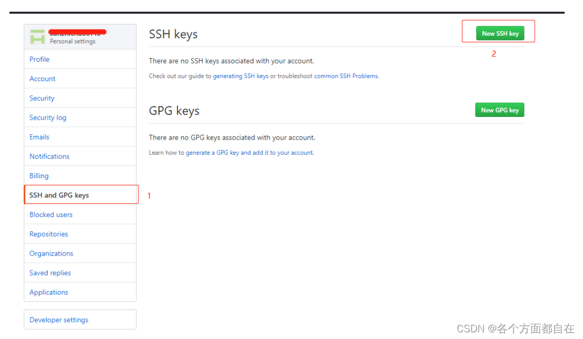Click the New SSH key button

[500, 33]
